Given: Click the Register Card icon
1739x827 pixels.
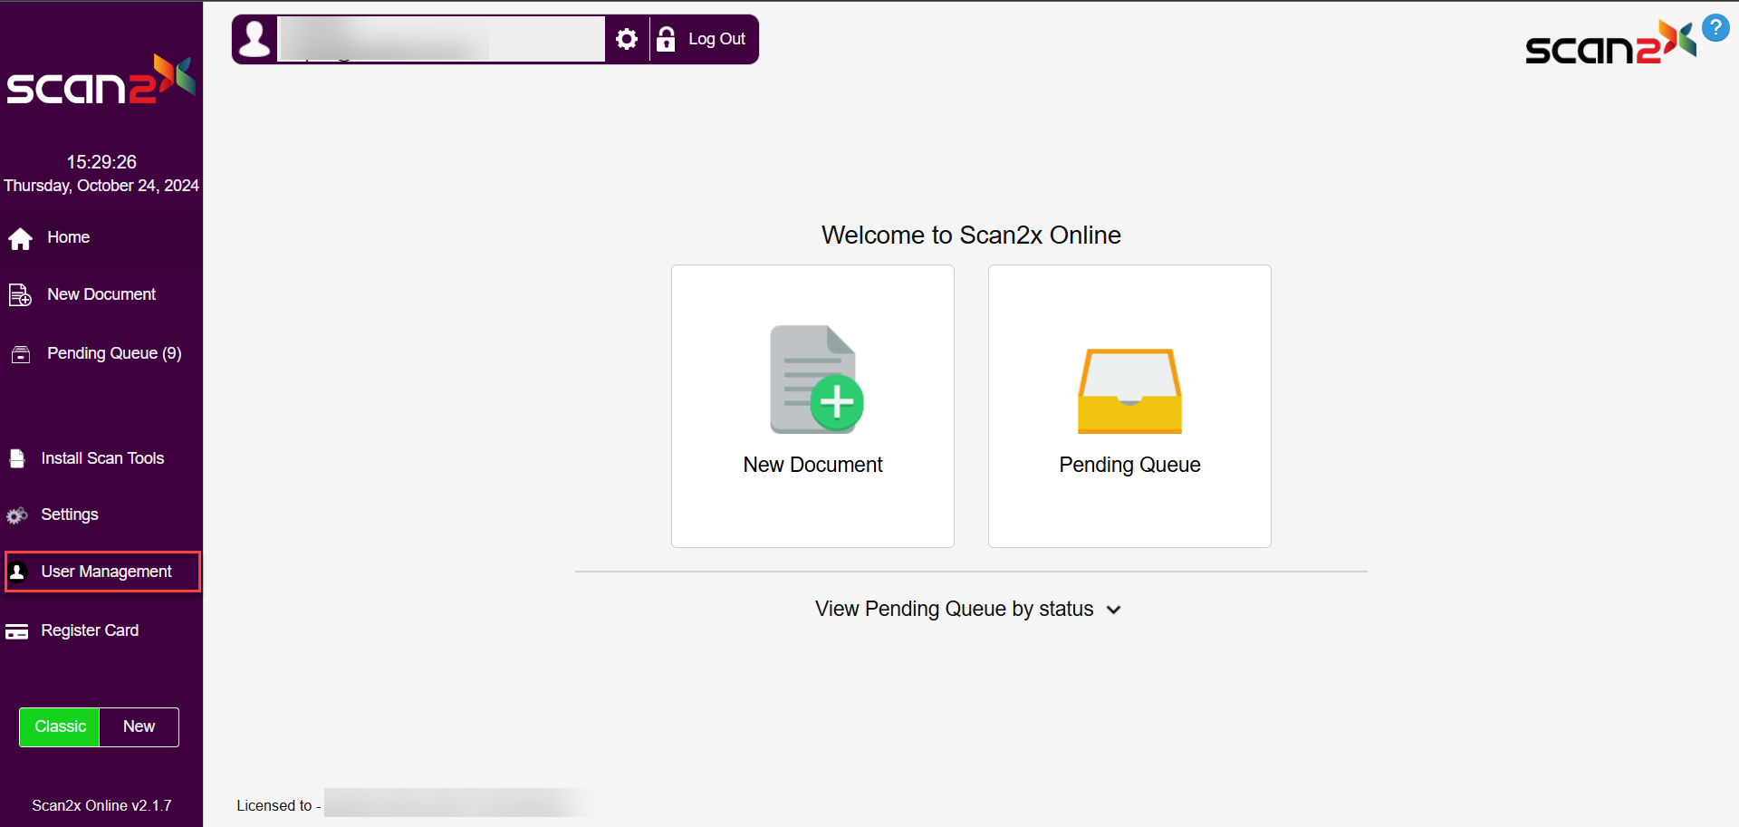Looking at the screenshot, I should pyautogui.click(x=17, y=631).
